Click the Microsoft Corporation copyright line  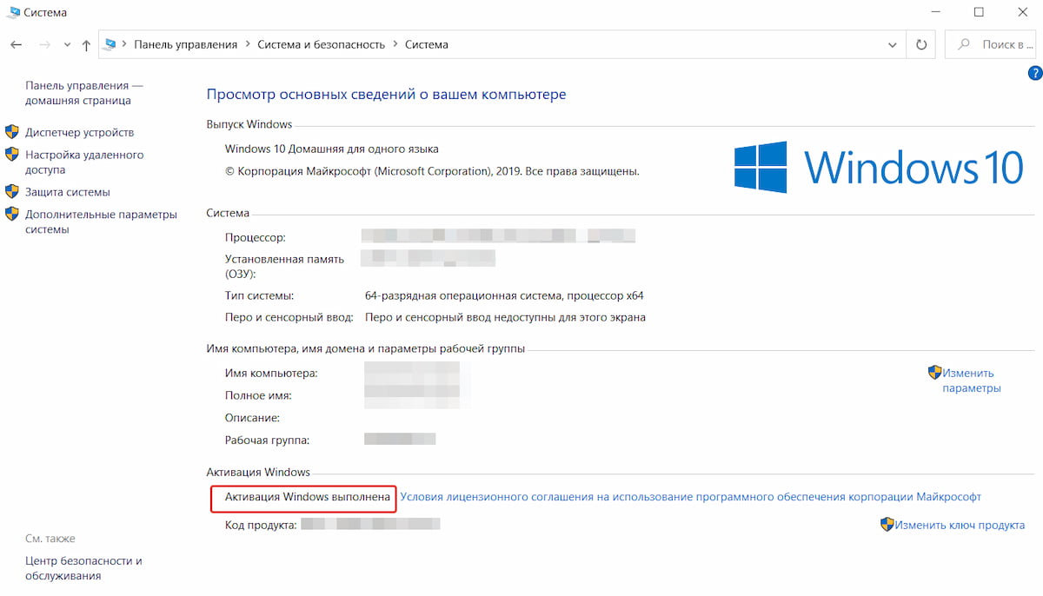432,171
